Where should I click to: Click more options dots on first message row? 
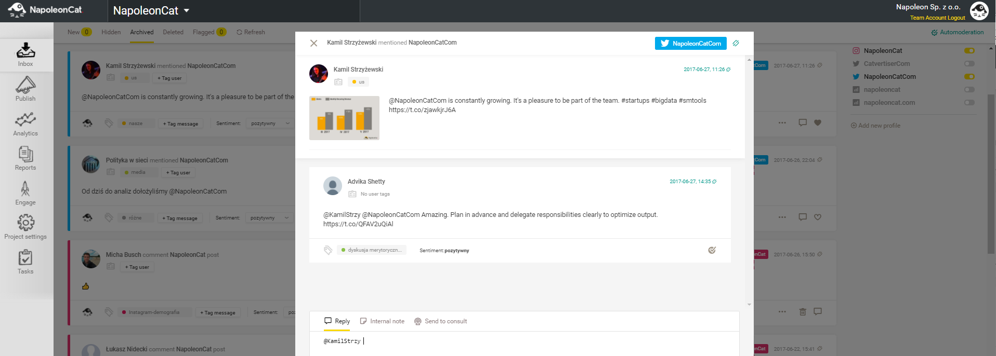tap(782, 123)
